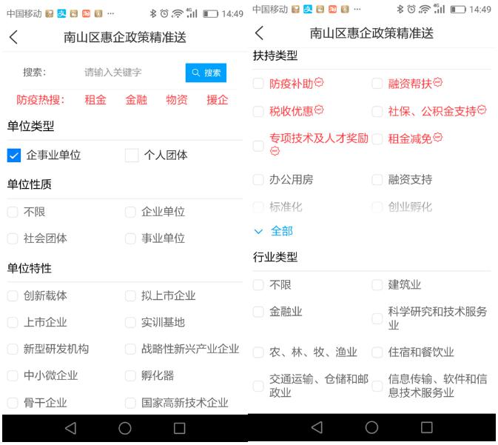Expand 全部 support types chevron
Viewport: 498px width, 445px height.
click(x=258, y=232)
